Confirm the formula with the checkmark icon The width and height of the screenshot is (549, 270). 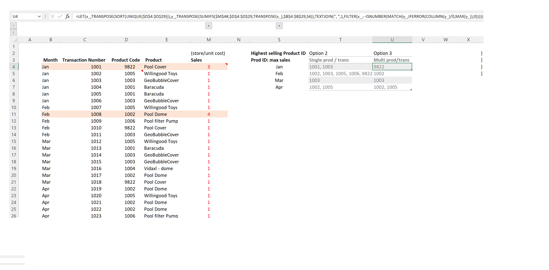coord(60,17)
